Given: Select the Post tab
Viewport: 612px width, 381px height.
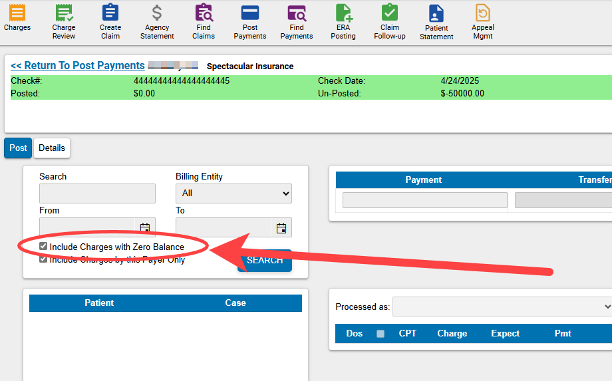Looking at the screenshot, I should (x=18, y=148).
